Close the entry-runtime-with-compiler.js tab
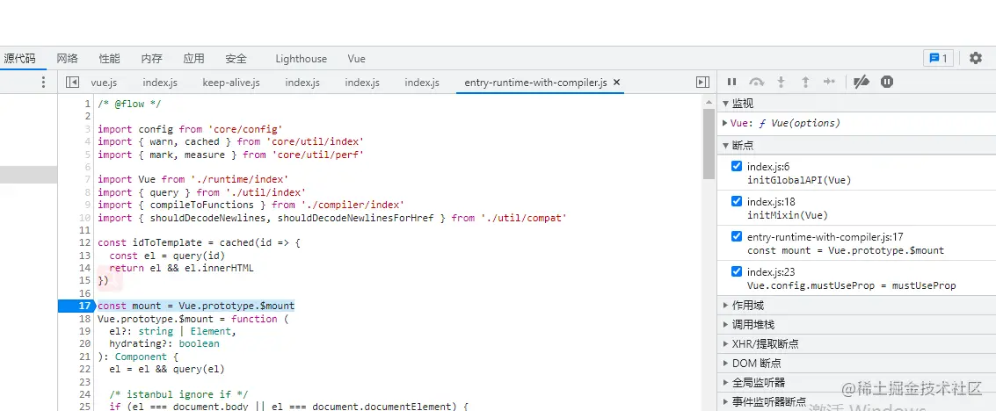Viewport: 996px width, 411px height. point(616,83)
